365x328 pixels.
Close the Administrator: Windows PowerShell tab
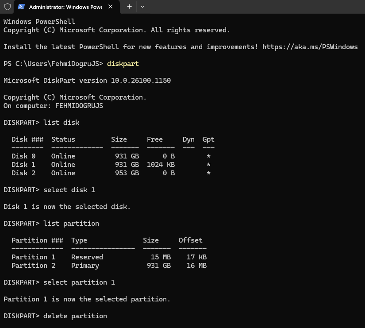click(x=111, y=7)
